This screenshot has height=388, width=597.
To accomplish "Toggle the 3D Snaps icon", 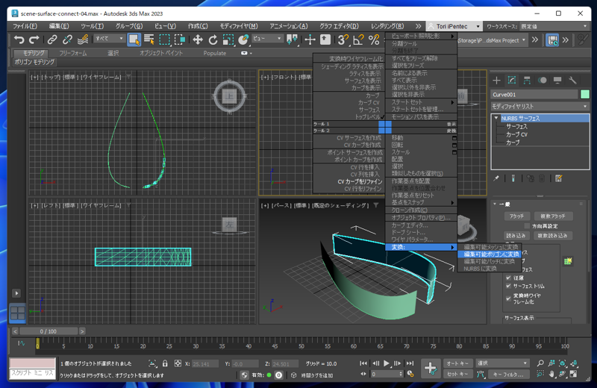I will (343, 40).
